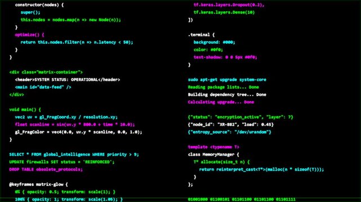Click the 'encryption_active' JSON line

240,117
